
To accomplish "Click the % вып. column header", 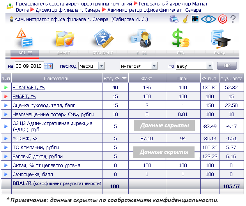I will point(210,78).
